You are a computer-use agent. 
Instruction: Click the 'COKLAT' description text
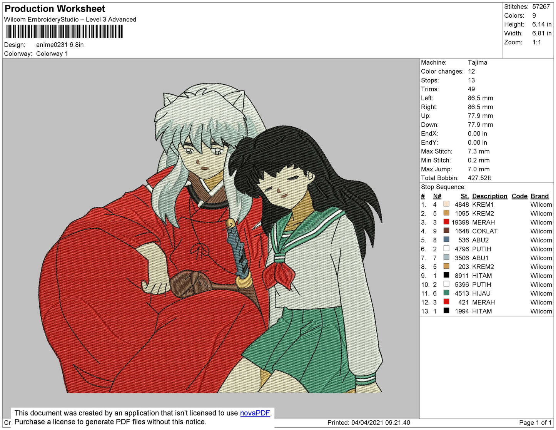pyautogui.click(x=485, y=231)
